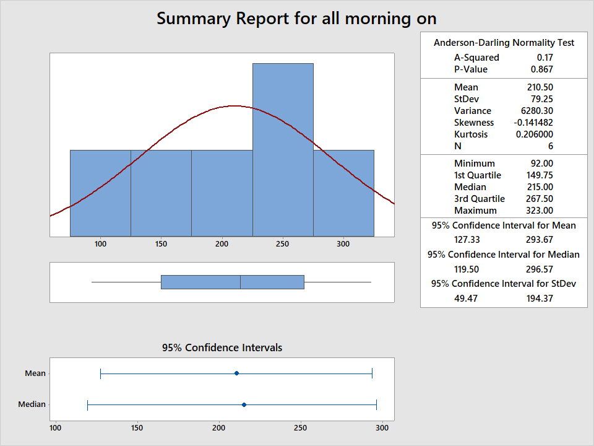Click the "Mean" row label of the interval plot
594x446 pixels.
tap(35, 373)
